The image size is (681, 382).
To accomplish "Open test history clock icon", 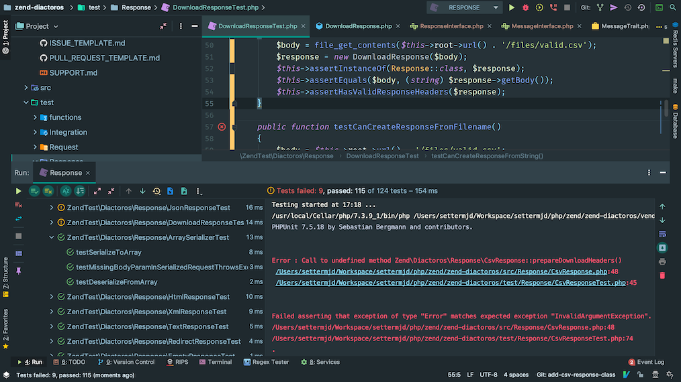I will 156,191.
